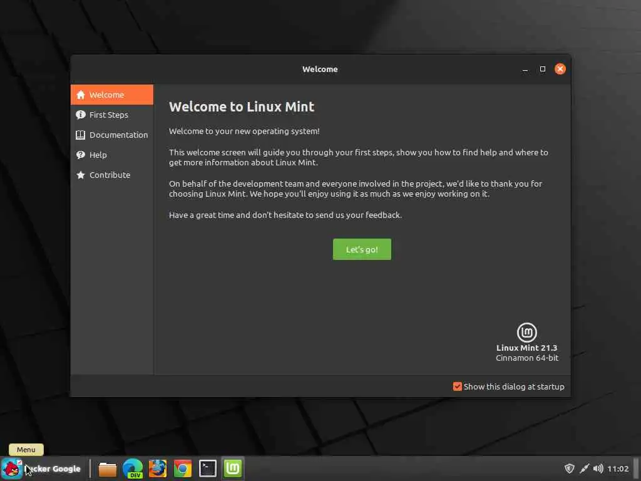Click the Welcome window's Mint taskbar button

tap(233, 468)
